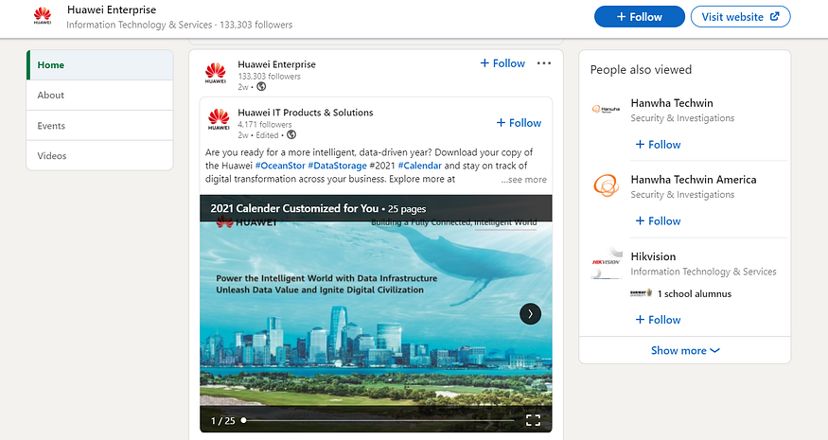Click the document page progress slider
Viewport: 828px width, 440px height.
pyautogui.click(x=378, y=420)
